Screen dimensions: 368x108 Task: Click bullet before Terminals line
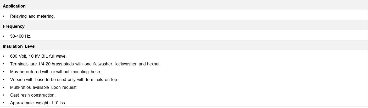4,64
